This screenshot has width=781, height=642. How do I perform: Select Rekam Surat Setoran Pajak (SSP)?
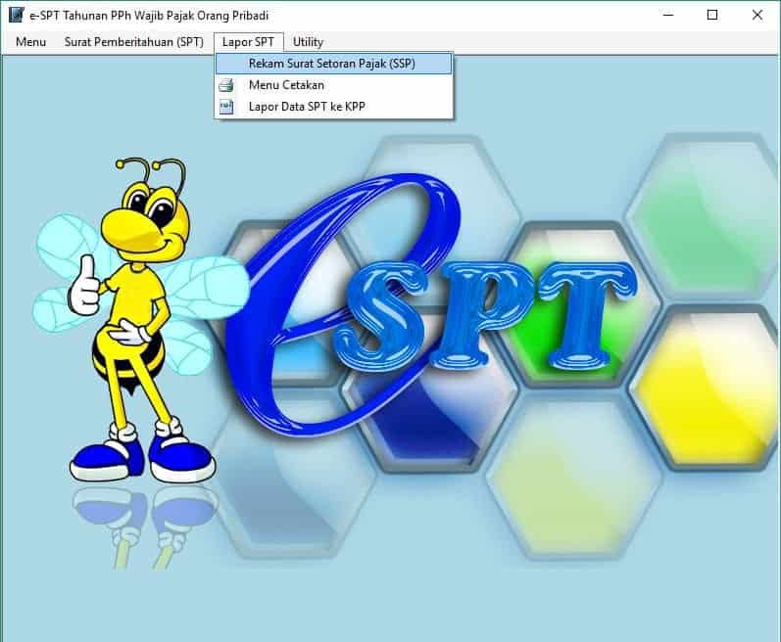(x=334, y=64)
